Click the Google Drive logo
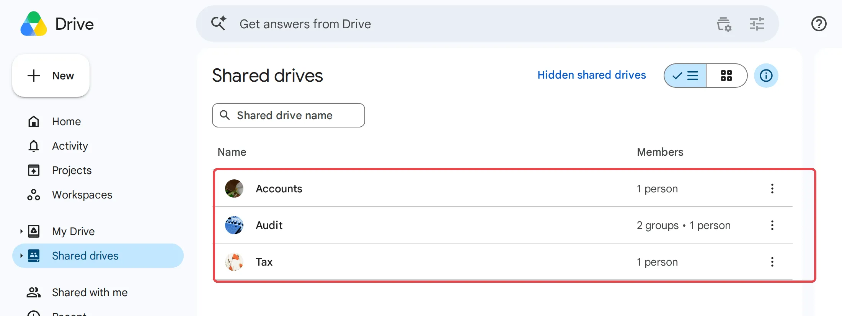Screen dimensions: 842x316 (x=34, y=24)
